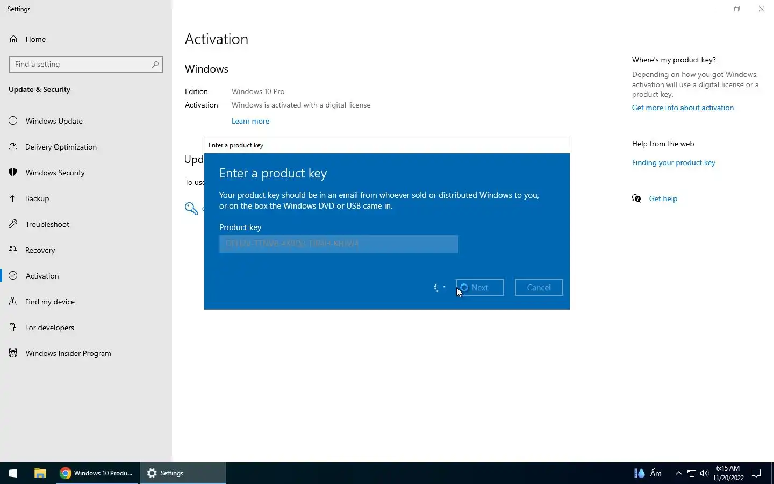Select Backup label in sidebar

pos(37,198)
